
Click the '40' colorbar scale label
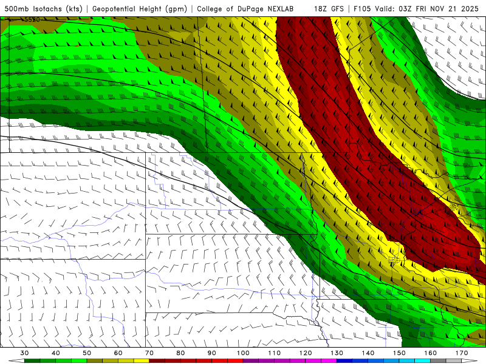(x=56, y=353)
